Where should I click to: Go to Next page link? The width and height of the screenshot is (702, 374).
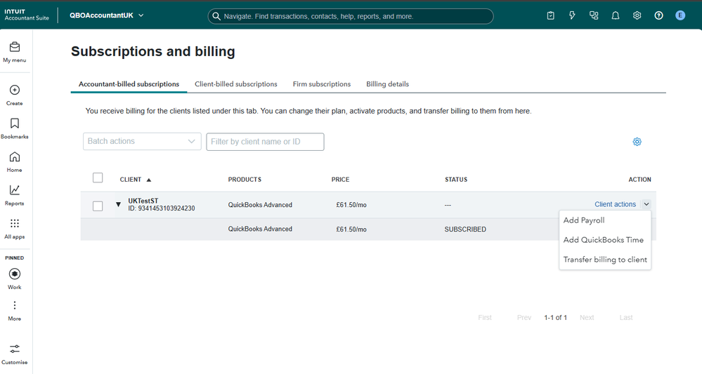click(x=587, y=318)
